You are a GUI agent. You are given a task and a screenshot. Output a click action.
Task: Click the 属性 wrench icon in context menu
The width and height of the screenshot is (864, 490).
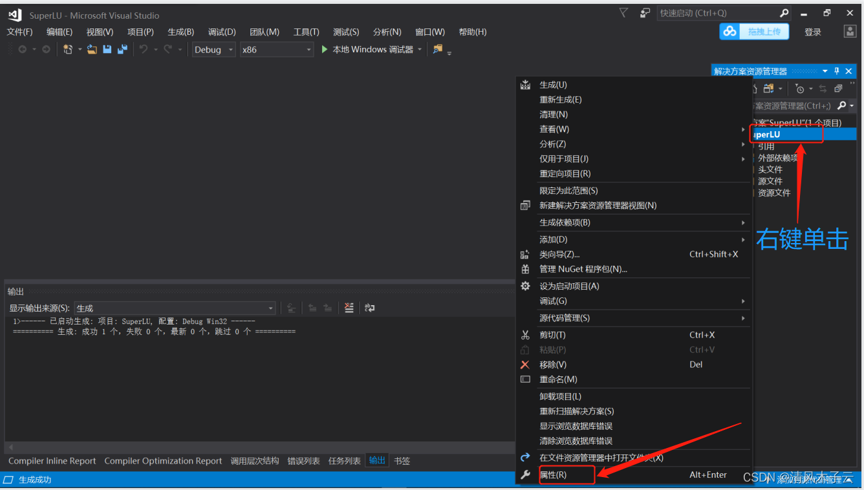(x=525, y=475)
